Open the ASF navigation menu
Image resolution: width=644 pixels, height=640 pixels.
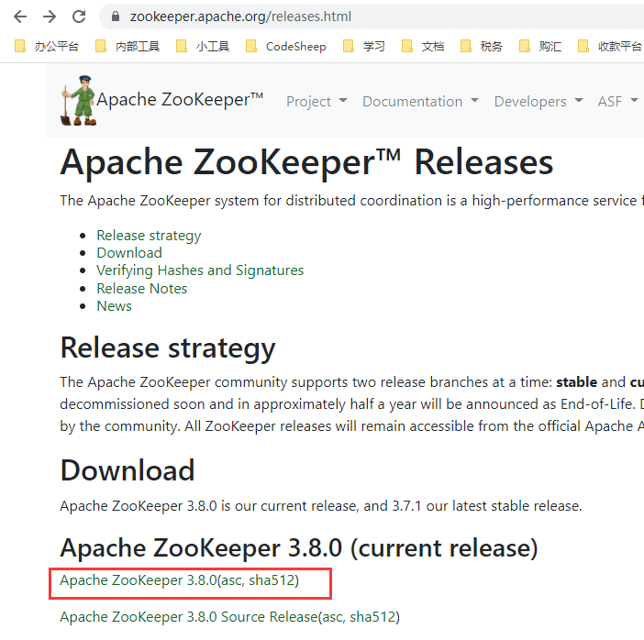pos(616,102)
